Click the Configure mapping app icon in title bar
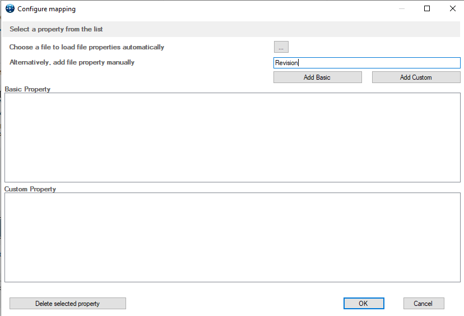The width and height of the screenshot is (464, 316). (10, 8)
